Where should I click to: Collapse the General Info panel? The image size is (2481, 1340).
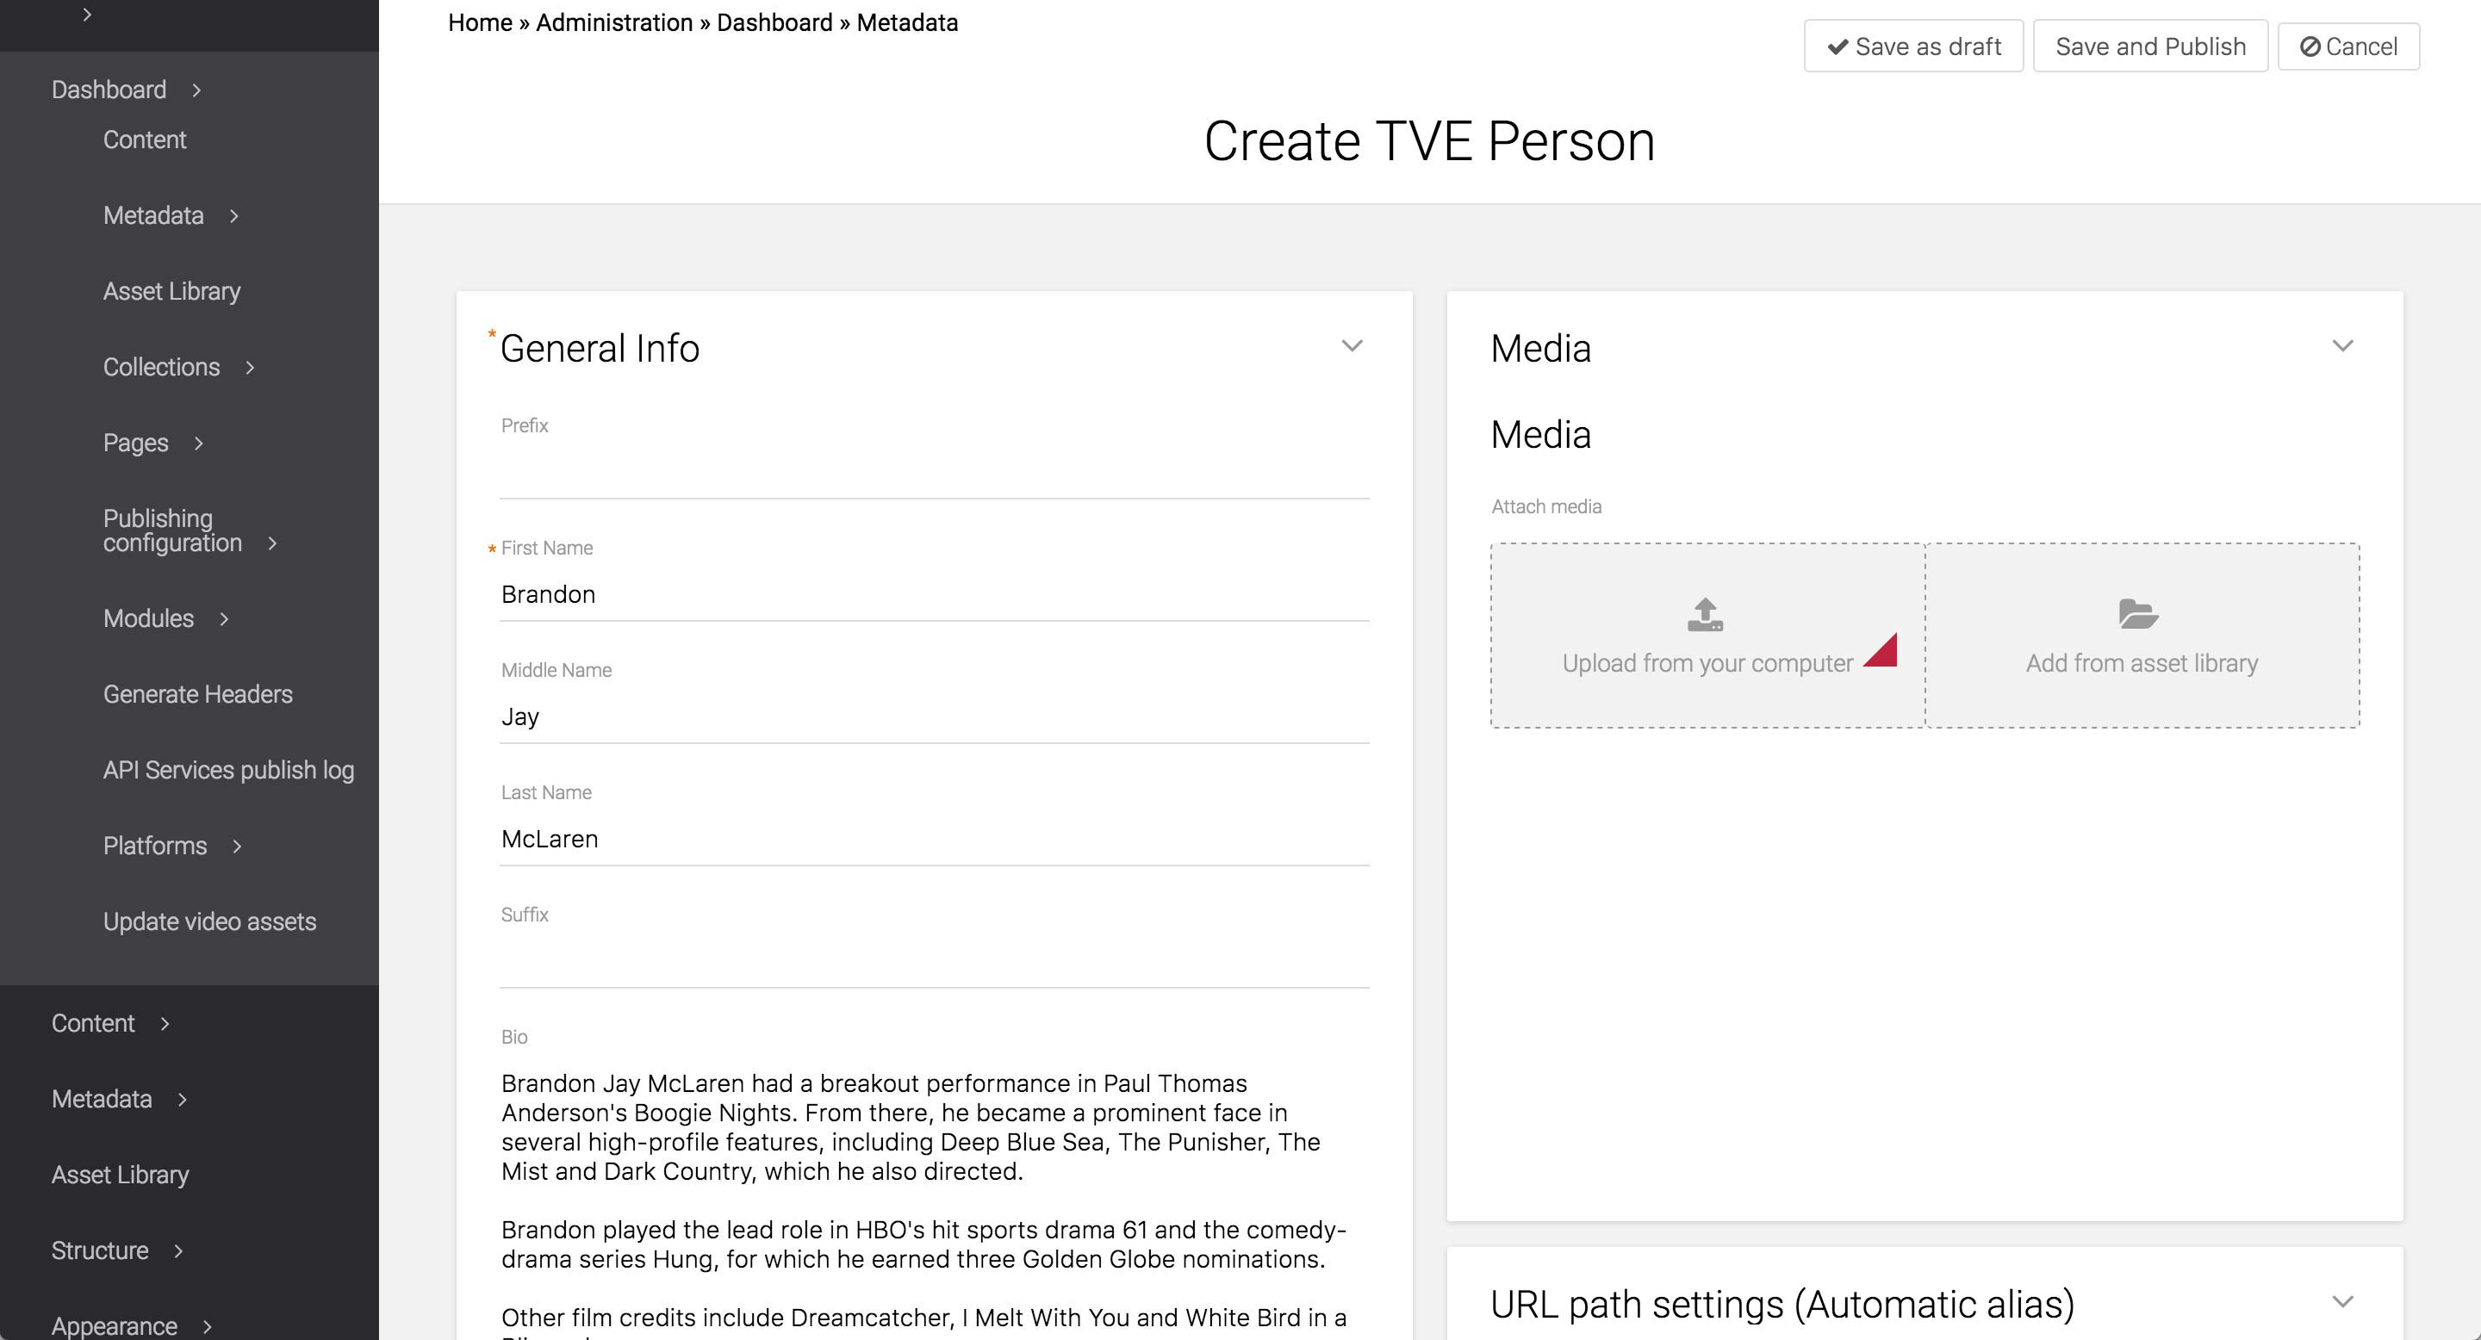pyautogui.click(x=1352, y=346)
